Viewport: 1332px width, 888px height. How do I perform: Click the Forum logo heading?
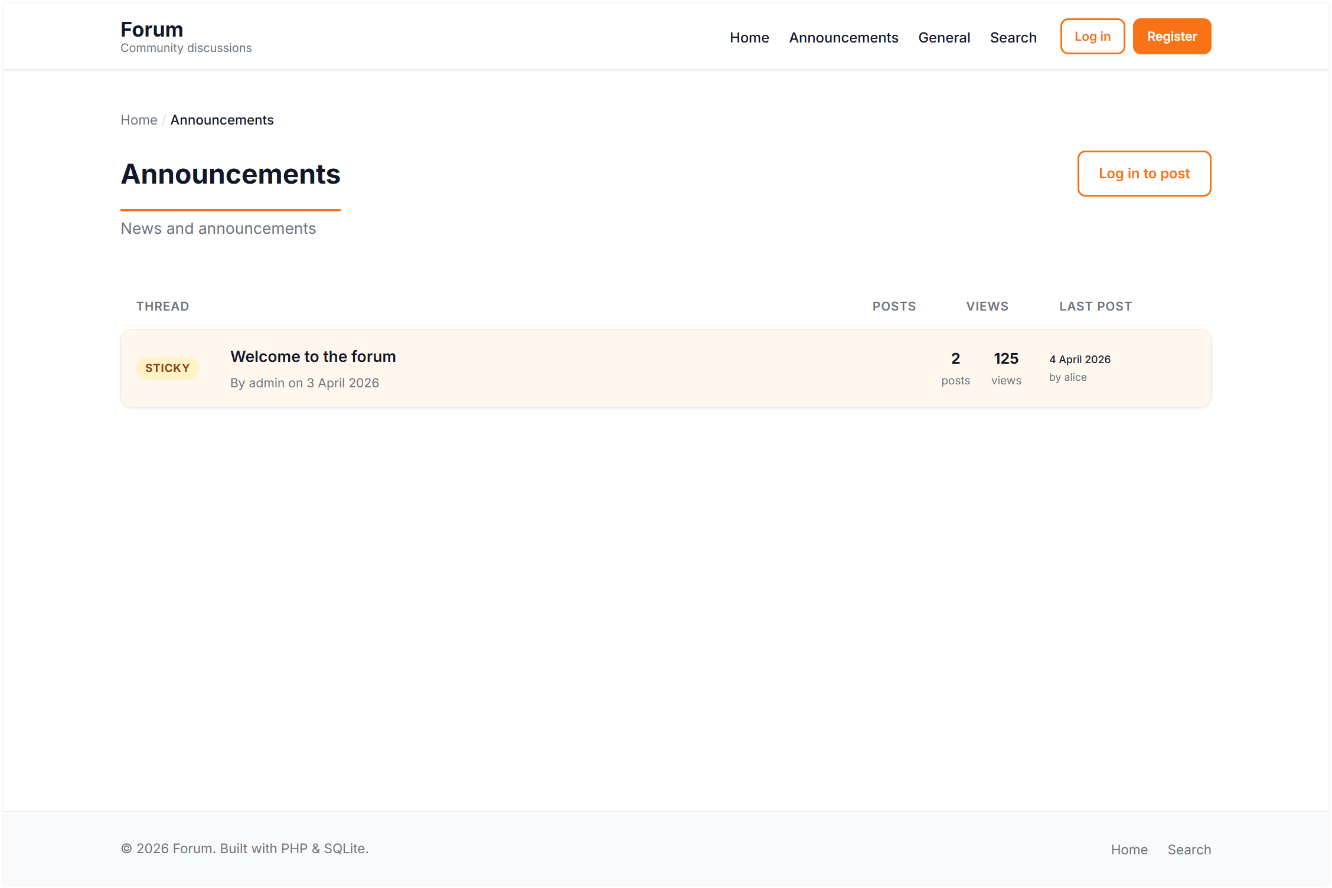point(151,28)
